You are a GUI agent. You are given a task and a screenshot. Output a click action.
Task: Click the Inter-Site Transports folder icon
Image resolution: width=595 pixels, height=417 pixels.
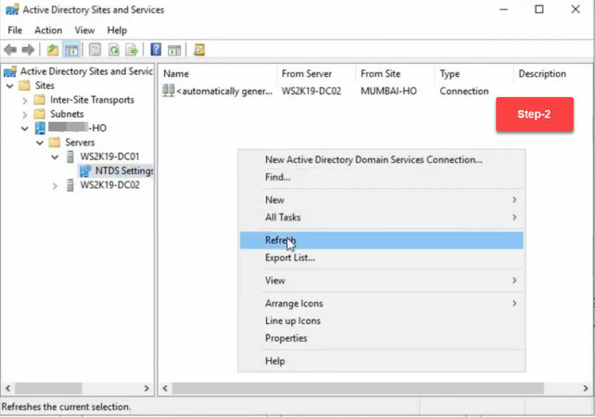coord(39,100)
